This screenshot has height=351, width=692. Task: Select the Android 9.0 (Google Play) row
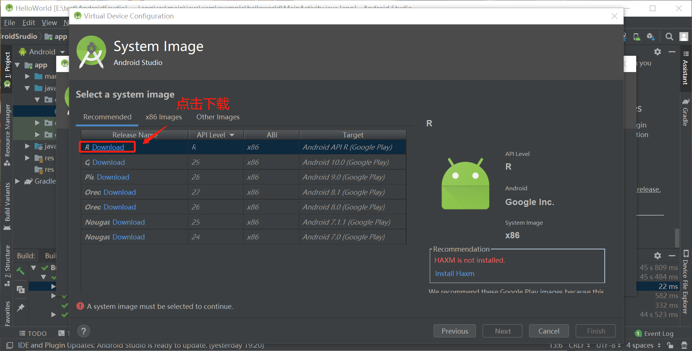[243, 177]
